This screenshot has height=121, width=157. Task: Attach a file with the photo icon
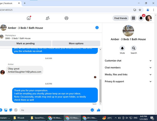(x=6, y=110)
